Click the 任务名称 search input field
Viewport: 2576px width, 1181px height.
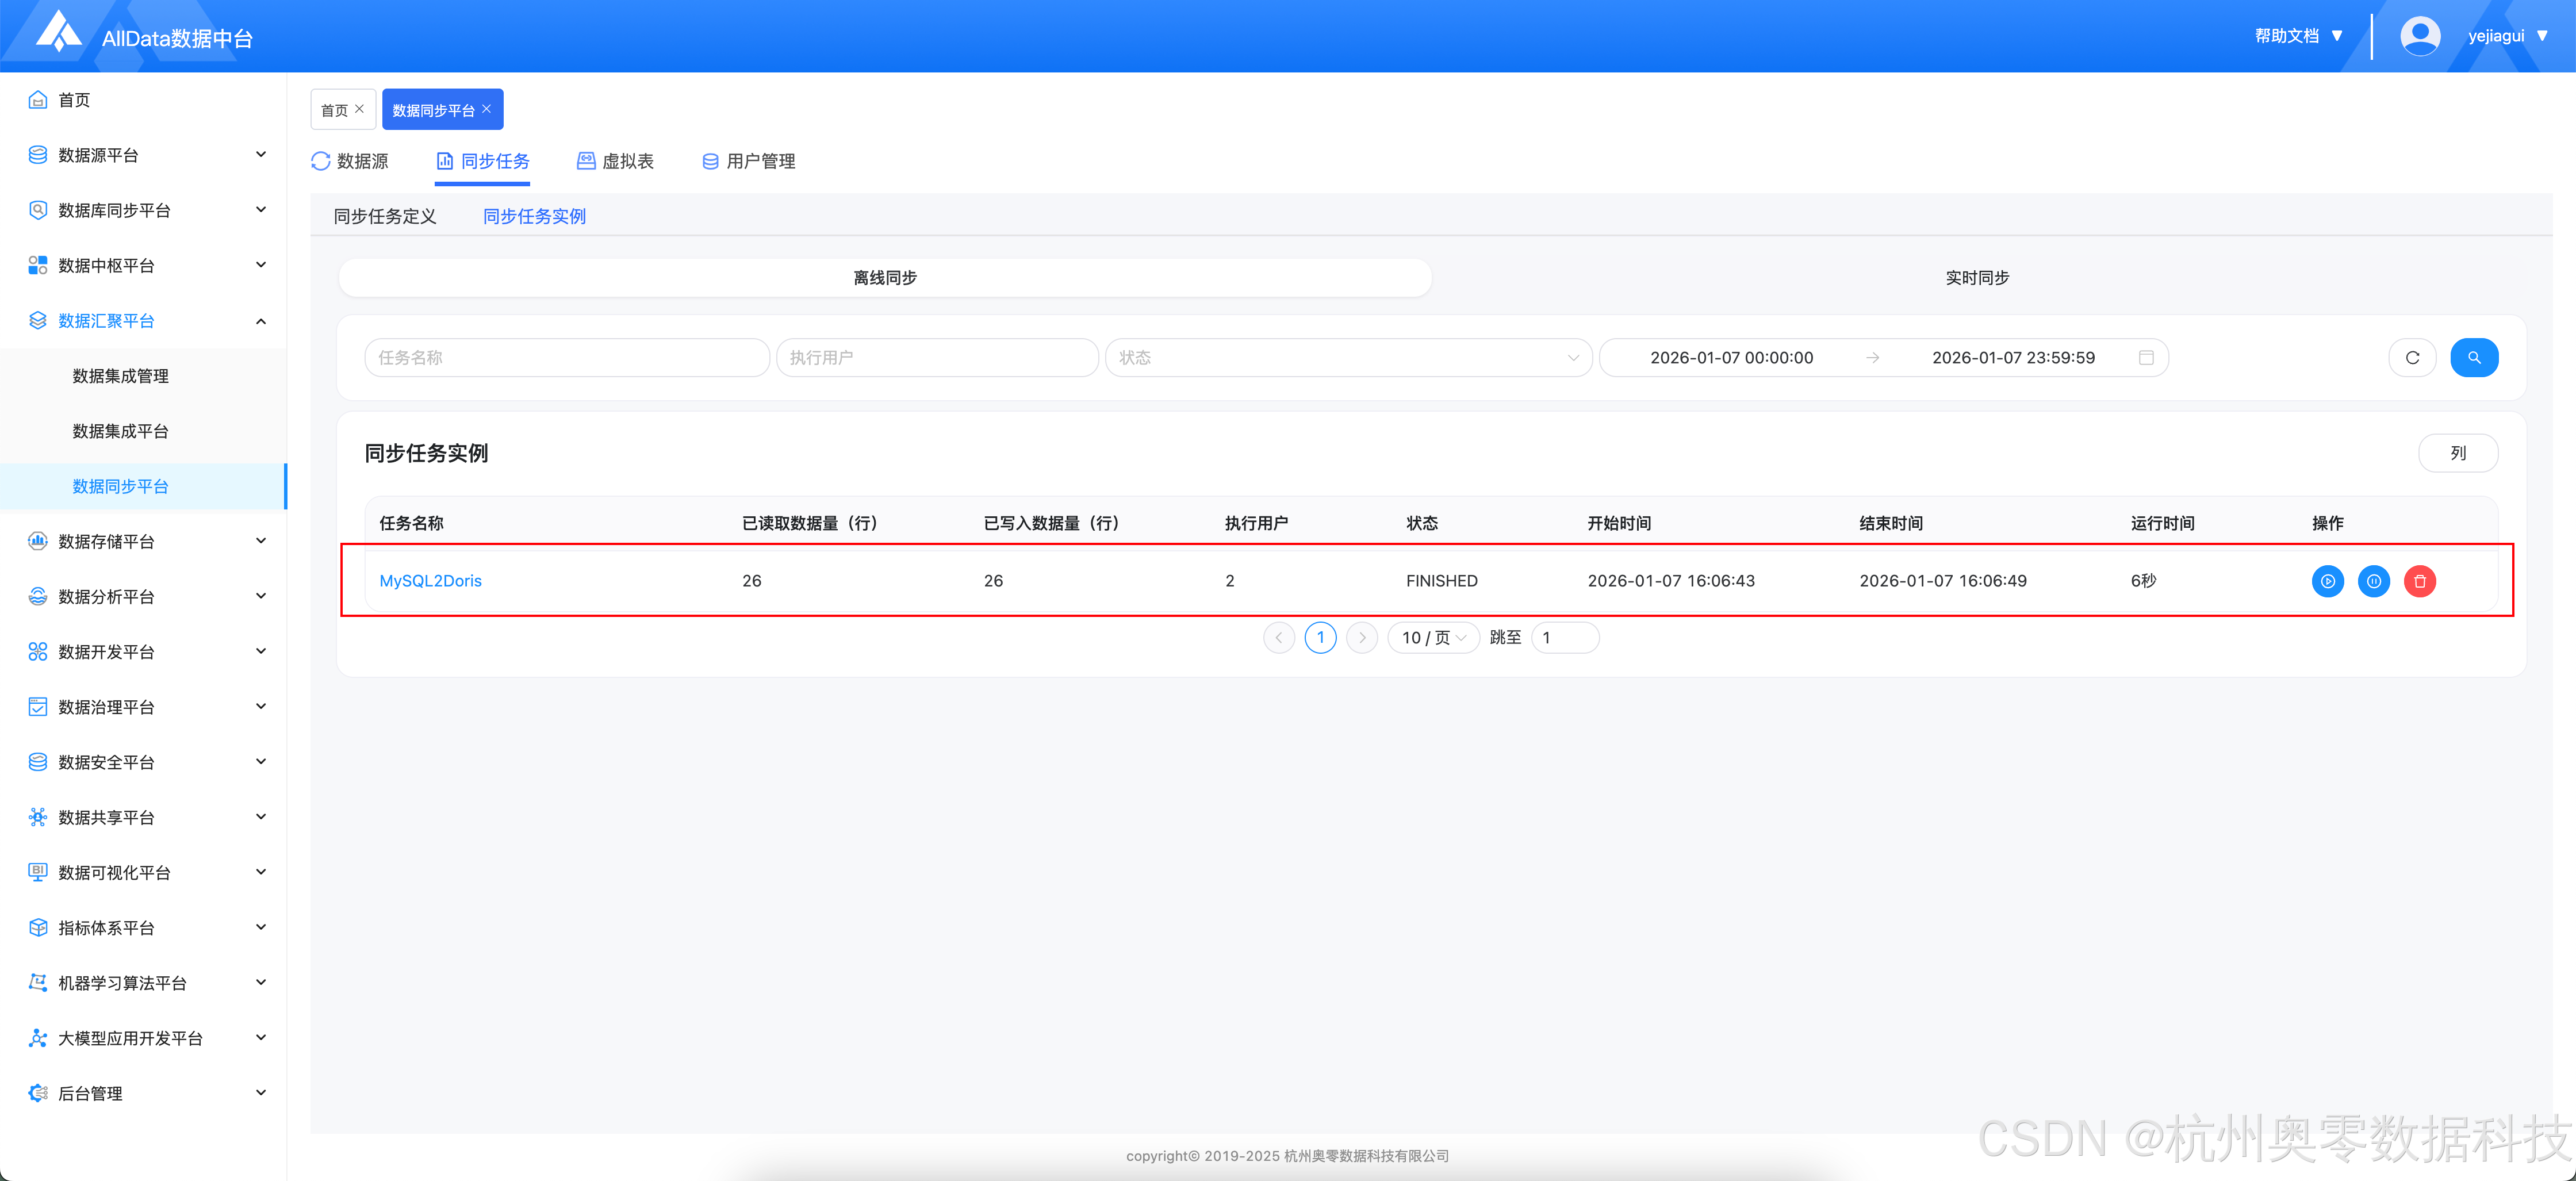tap(566, 358)
